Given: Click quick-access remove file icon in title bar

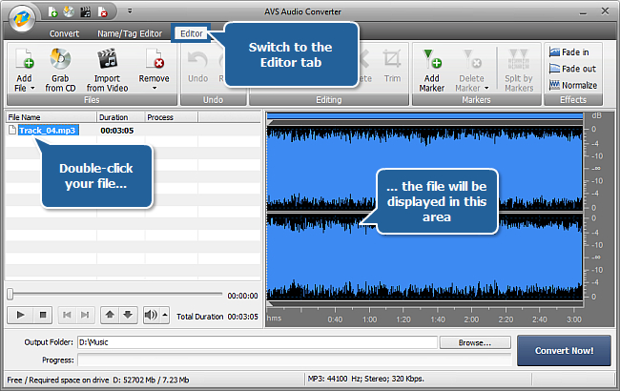Looking at the screenshot, I should click(x=102, y=11).
